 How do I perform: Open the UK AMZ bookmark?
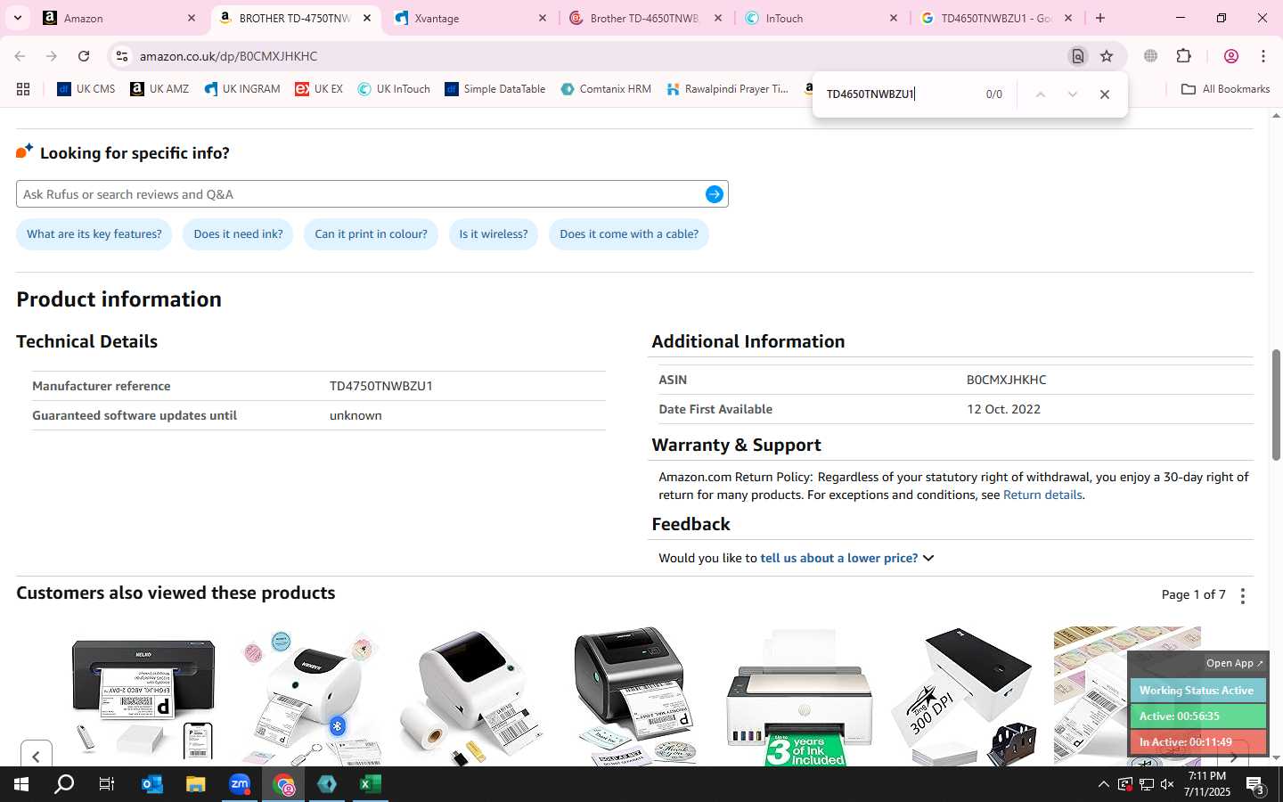[x=159, y=89]
